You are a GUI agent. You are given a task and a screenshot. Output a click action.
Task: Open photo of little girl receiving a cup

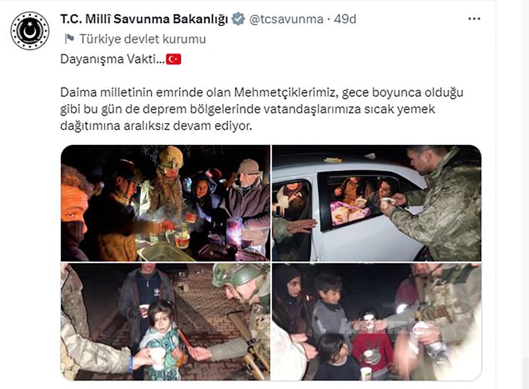click(x=165, y=322)
